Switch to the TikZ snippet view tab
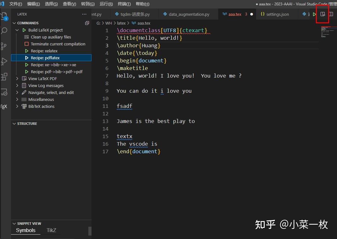Screen dimensions: 337x239 point(51,230)
